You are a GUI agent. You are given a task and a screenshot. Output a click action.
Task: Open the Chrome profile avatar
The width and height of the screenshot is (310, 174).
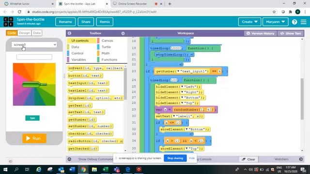coord(297,12)
